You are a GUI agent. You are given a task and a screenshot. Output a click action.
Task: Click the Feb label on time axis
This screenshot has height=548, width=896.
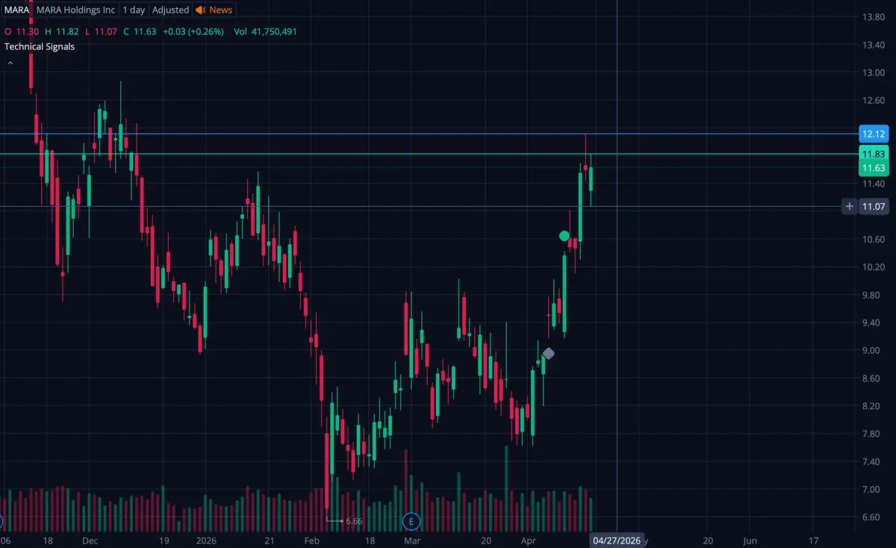311,540
